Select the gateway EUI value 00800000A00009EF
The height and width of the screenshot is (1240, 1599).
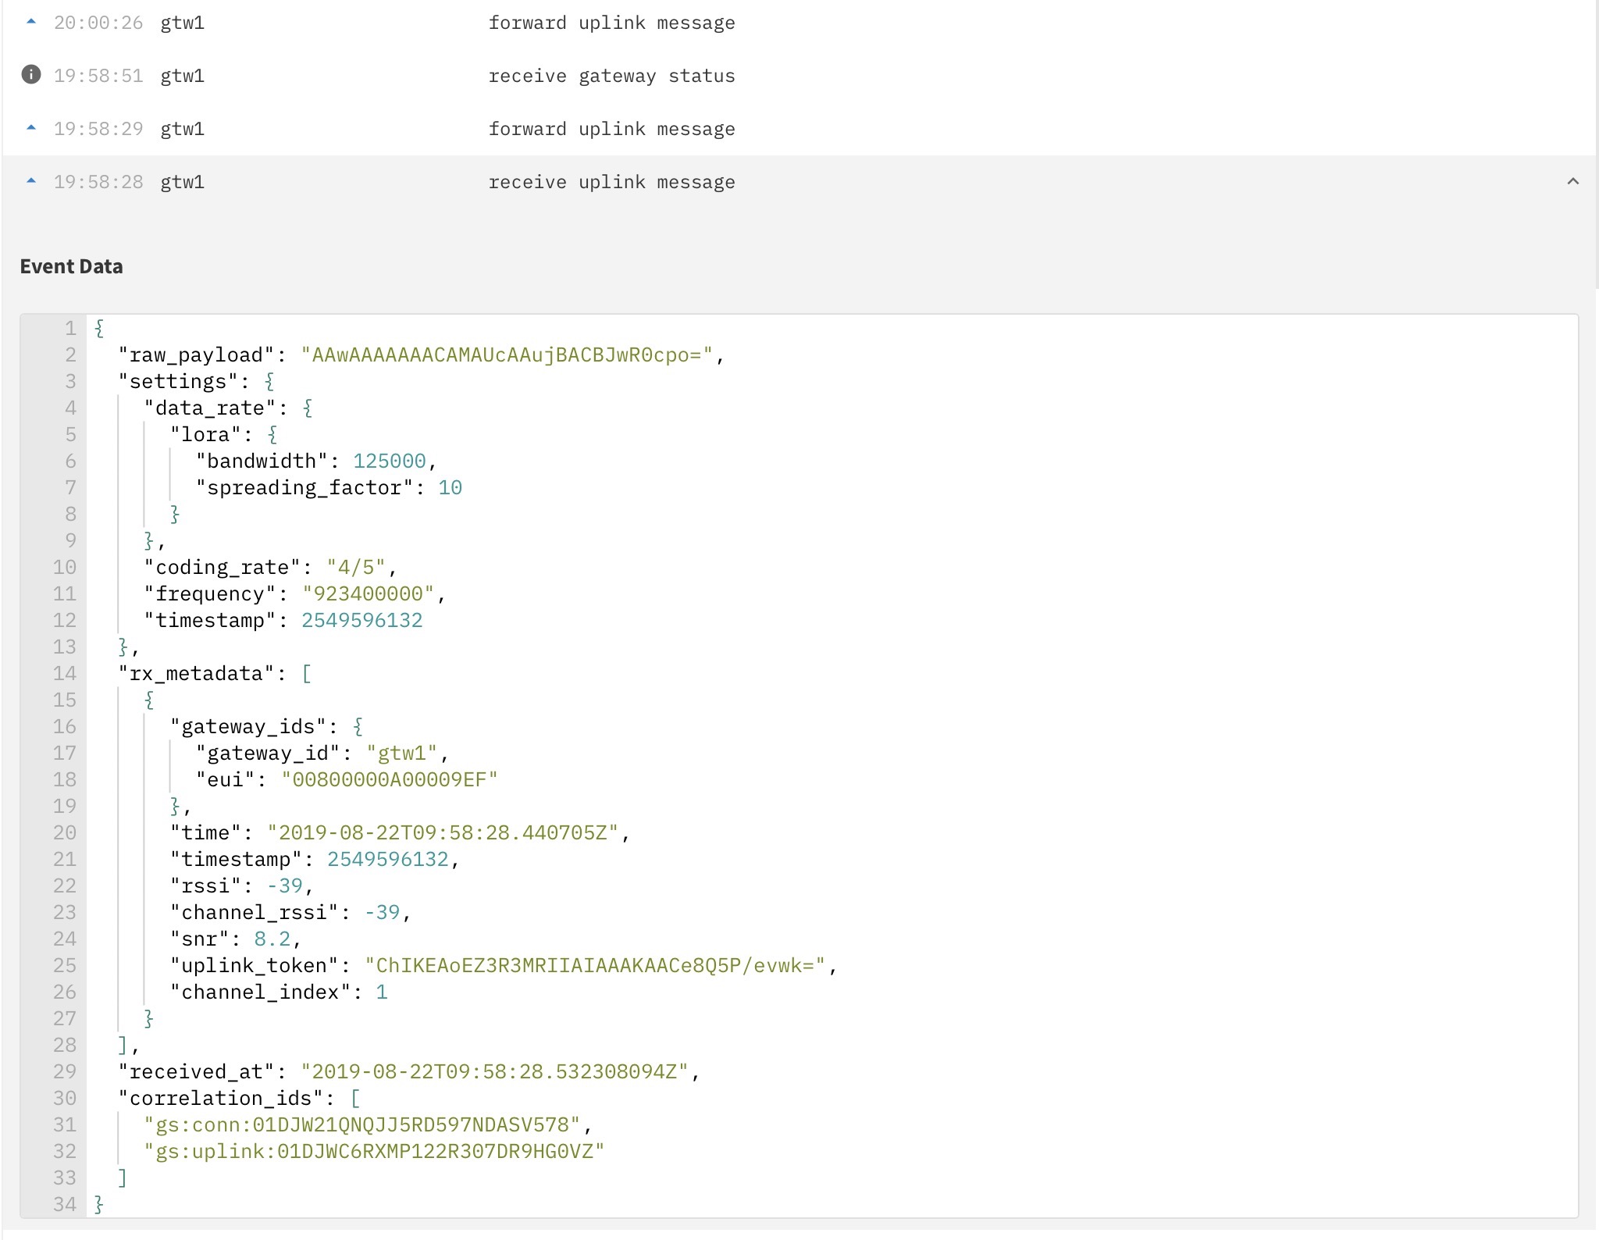(x=389, y=780)
